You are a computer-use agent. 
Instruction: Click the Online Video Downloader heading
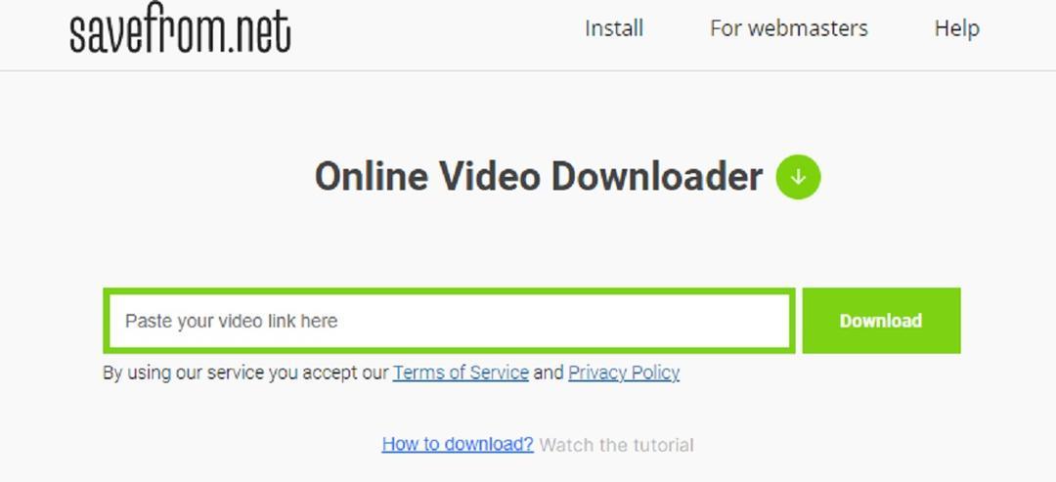coord(539,177)
